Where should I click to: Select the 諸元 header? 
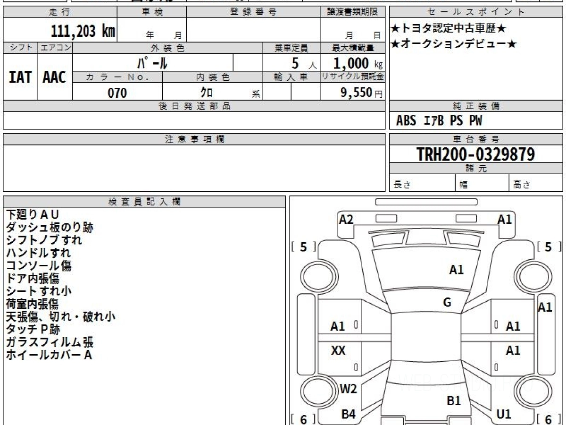(476, 169)
